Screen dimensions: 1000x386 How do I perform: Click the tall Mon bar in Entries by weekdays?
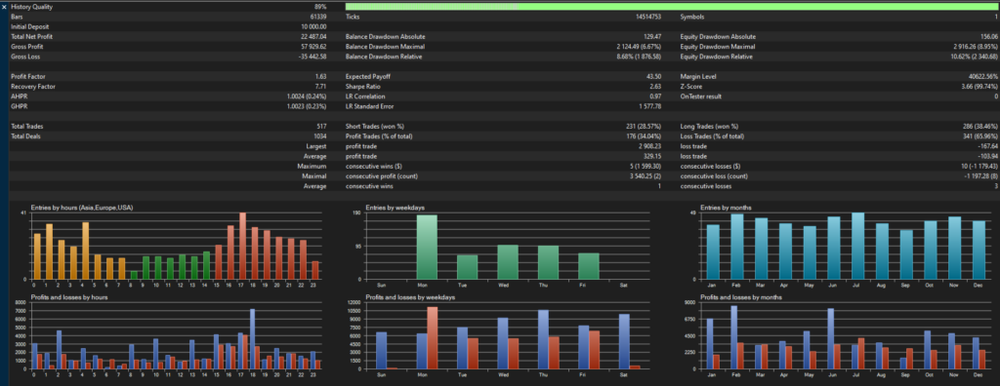click(x=428, y=248)
